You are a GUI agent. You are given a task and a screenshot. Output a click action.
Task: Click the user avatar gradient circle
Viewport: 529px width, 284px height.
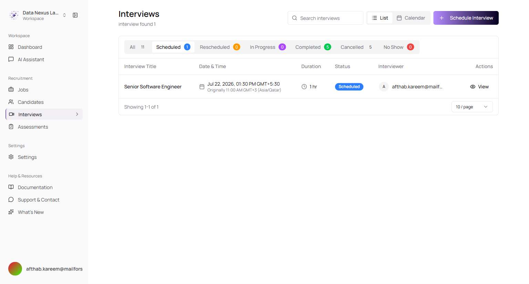coord(15,269)
